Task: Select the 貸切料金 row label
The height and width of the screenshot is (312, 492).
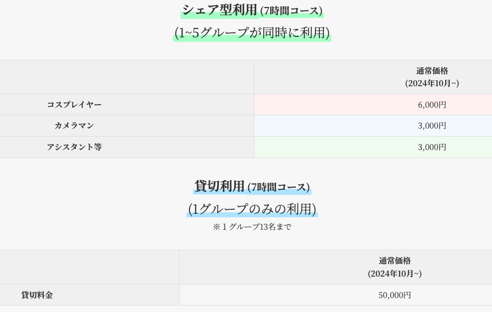Action: [37, 295]
